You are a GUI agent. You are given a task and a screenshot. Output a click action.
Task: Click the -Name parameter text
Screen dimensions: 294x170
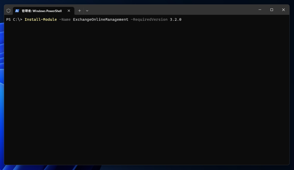tap(65, 19)
